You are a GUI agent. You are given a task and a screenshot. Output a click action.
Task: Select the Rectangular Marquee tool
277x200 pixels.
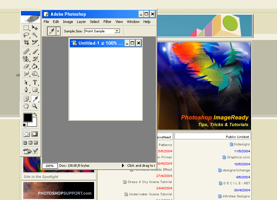pyautogui.click(x=26, y=28)
